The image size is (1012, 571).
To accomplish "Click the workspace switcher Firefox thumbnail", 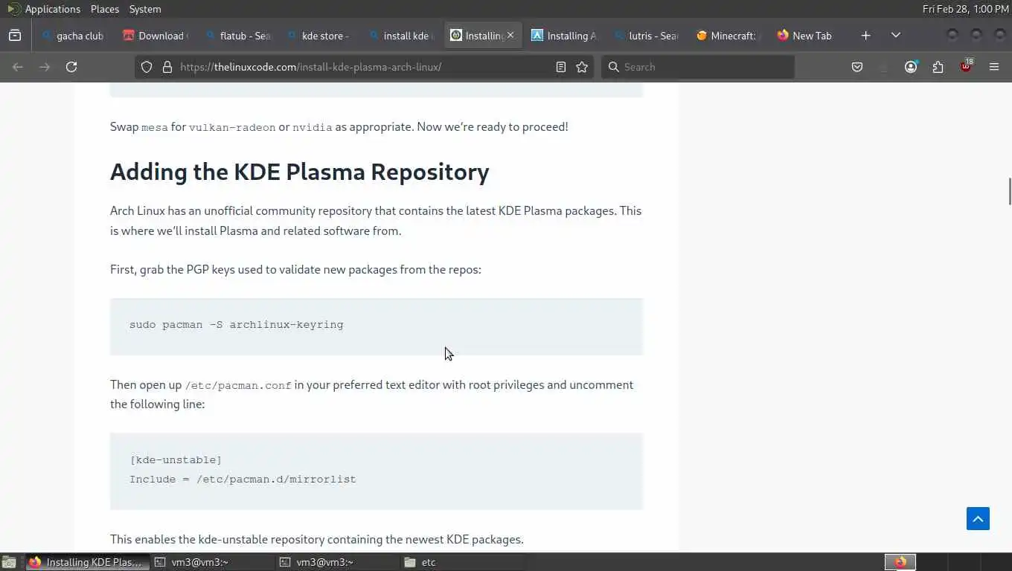I will [900, 562].
